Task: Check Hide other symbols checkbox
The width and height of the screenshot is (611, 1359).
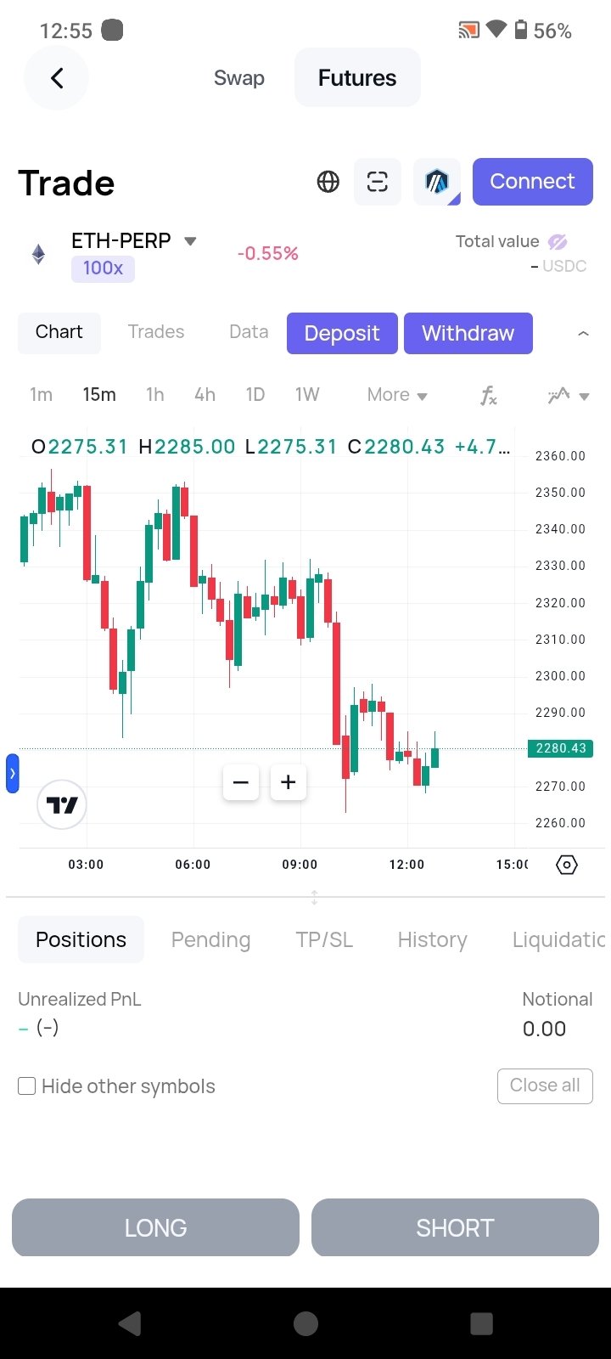Action: [x=27, y=1086]
